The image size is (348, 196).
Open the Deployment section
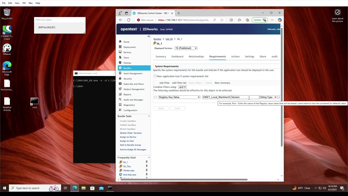pyautogui.click(x=129, y=47)
